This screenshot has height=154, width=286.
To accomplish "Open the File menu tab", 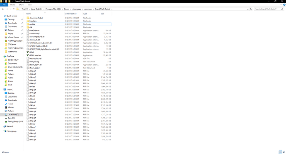I will [x=4, y=5].
